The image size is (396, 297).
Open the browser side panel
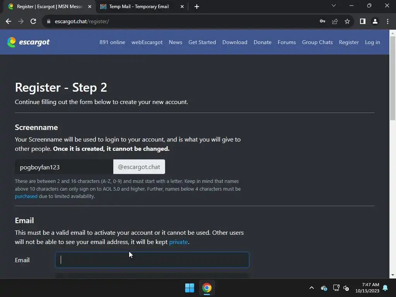coord(363,22)
